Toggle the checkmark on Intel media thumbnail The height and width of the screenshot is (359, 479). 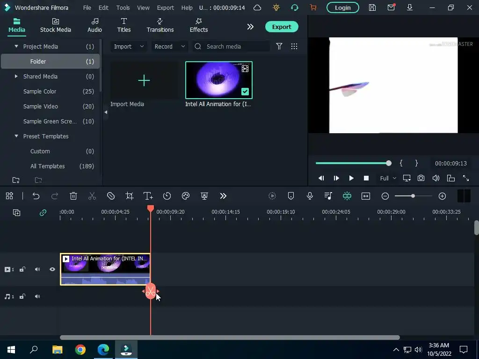[x=245, y=92]
